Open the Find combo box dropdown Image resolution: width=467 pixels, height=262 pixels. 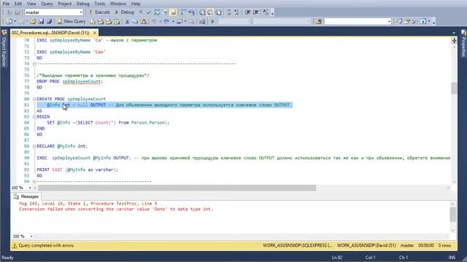point(389,21)
